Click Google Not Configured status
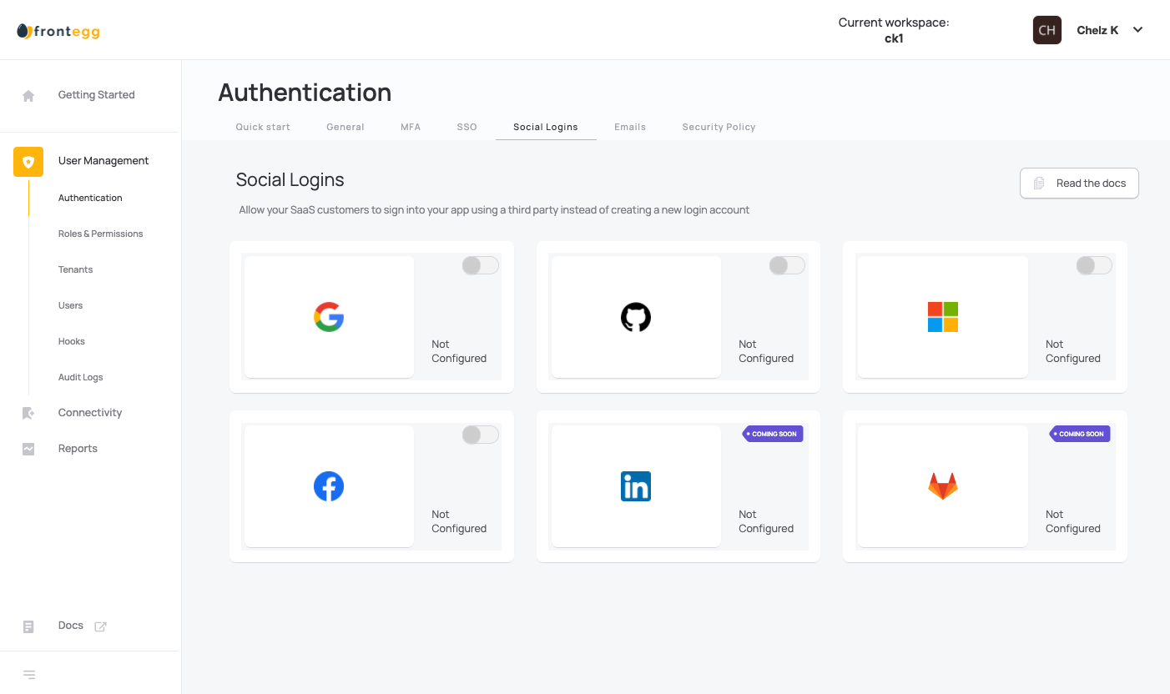Screen dimensions: 1170x694 (459, 351)
